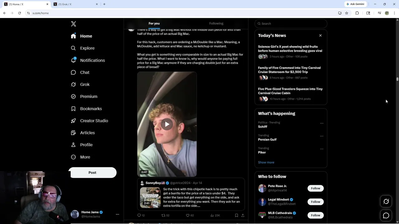Open Family of Five Carnival Cruise story

[289, 70]
